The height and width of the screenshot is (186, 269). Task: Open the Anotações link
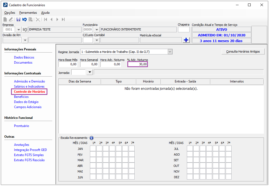[x=22, y=145]
